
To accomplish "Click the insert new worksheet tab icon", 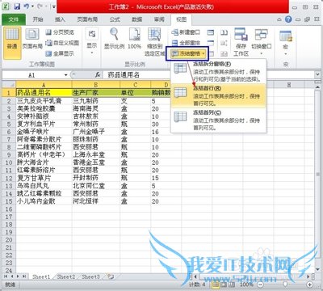I will [x=111, y=276].
